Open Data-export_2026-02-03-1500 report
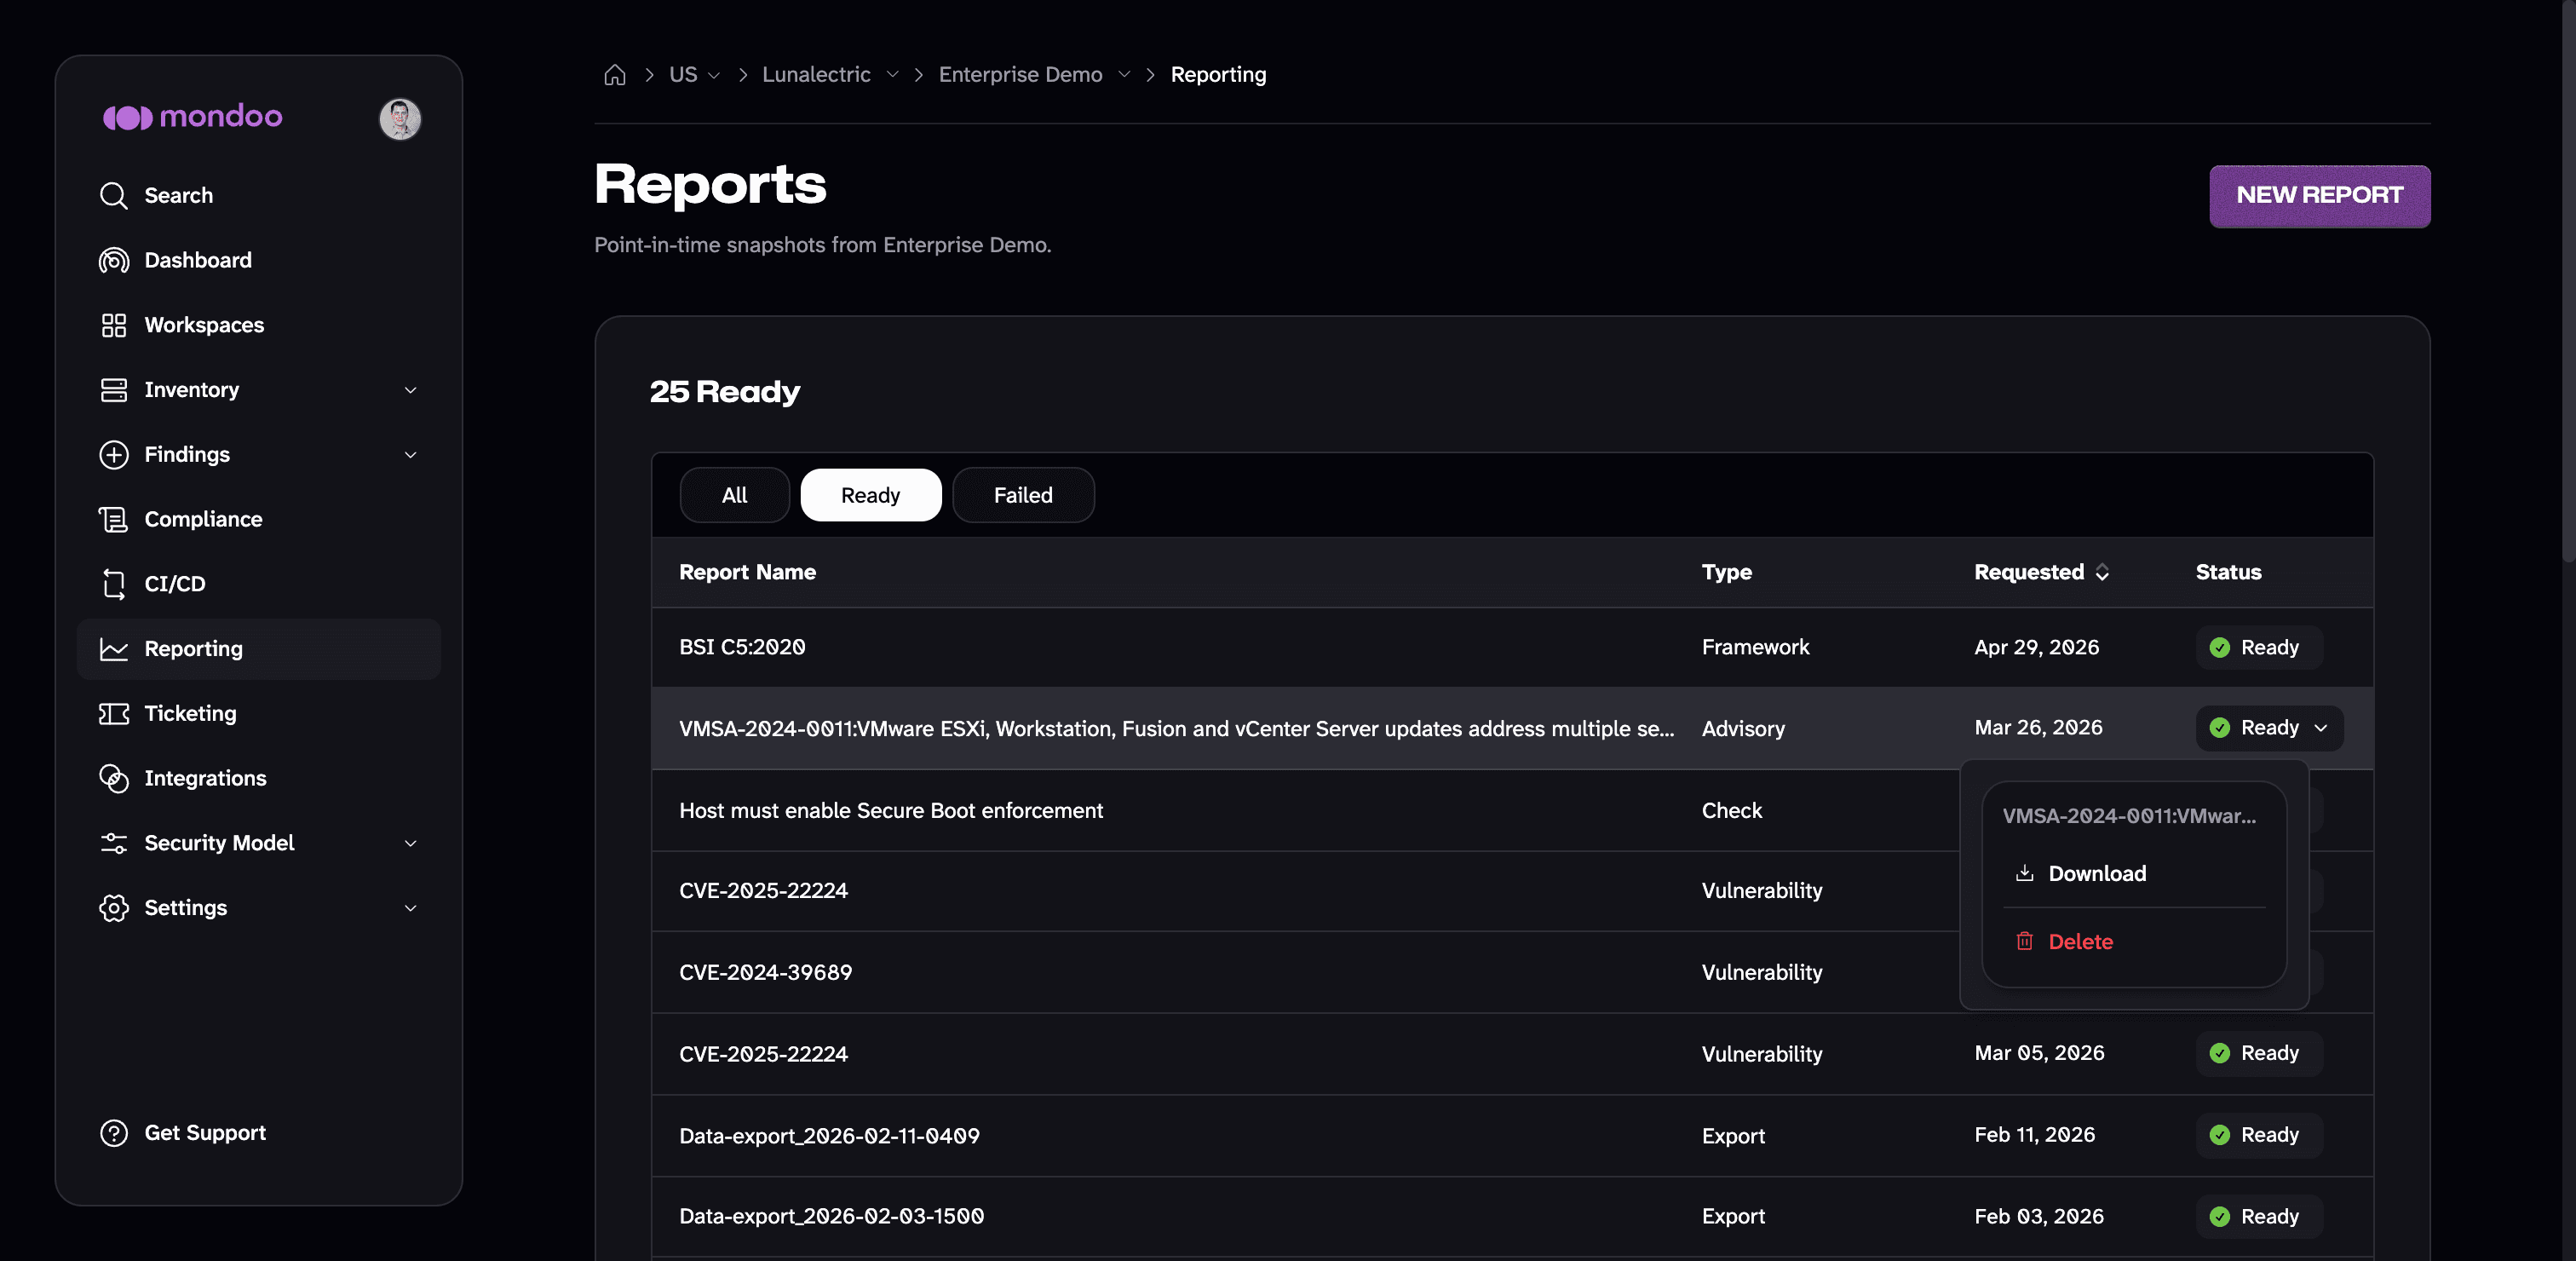Screen dimensions: 2576x1261 coord(831,1217)
